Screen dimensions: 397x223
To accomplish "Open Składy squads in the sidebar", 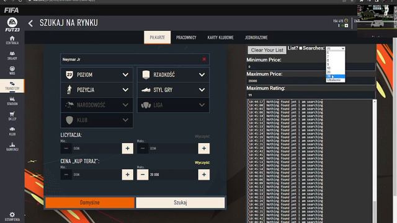I will coord(12,55).
